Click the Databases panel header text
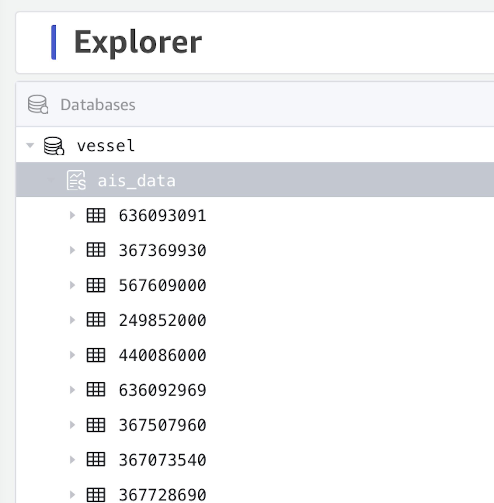 click(x=98, y=105)
